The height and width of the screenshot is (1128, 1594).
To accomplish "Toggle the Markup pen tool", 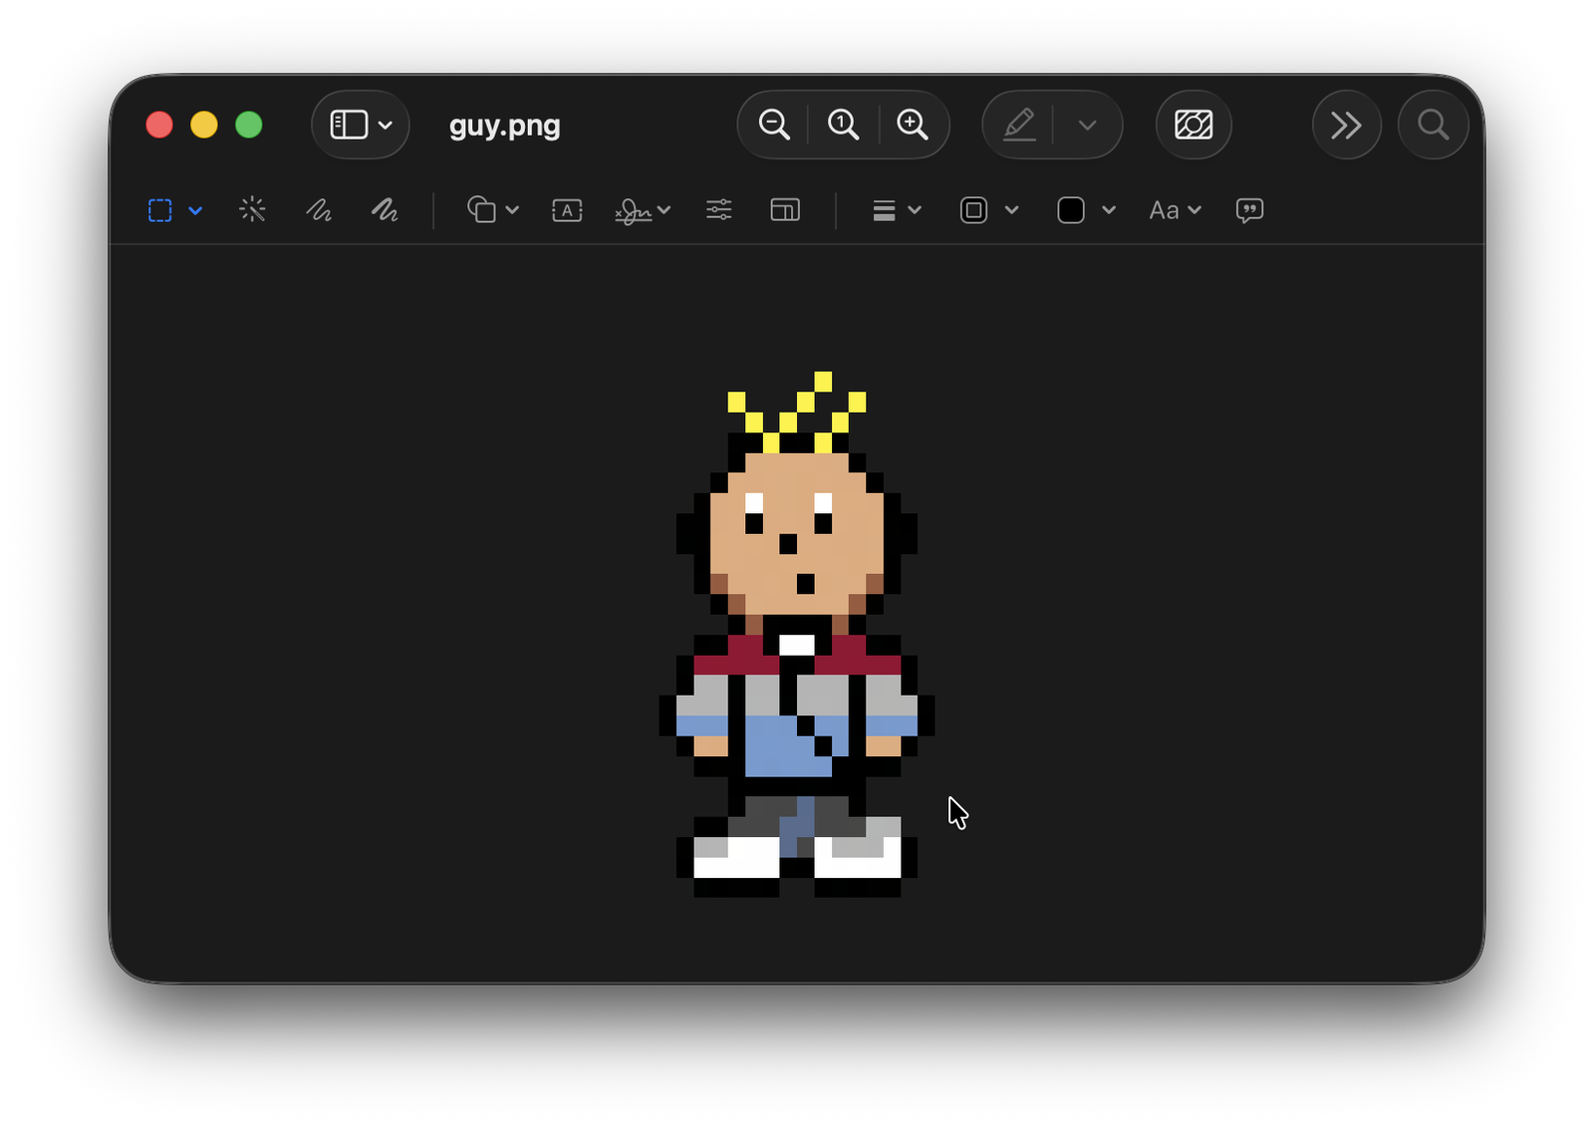I will (x=1019, y=125).
